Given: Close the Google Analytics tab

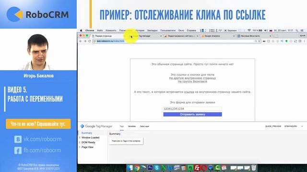Looking at the screenshot, I should (x=234, y=36).
